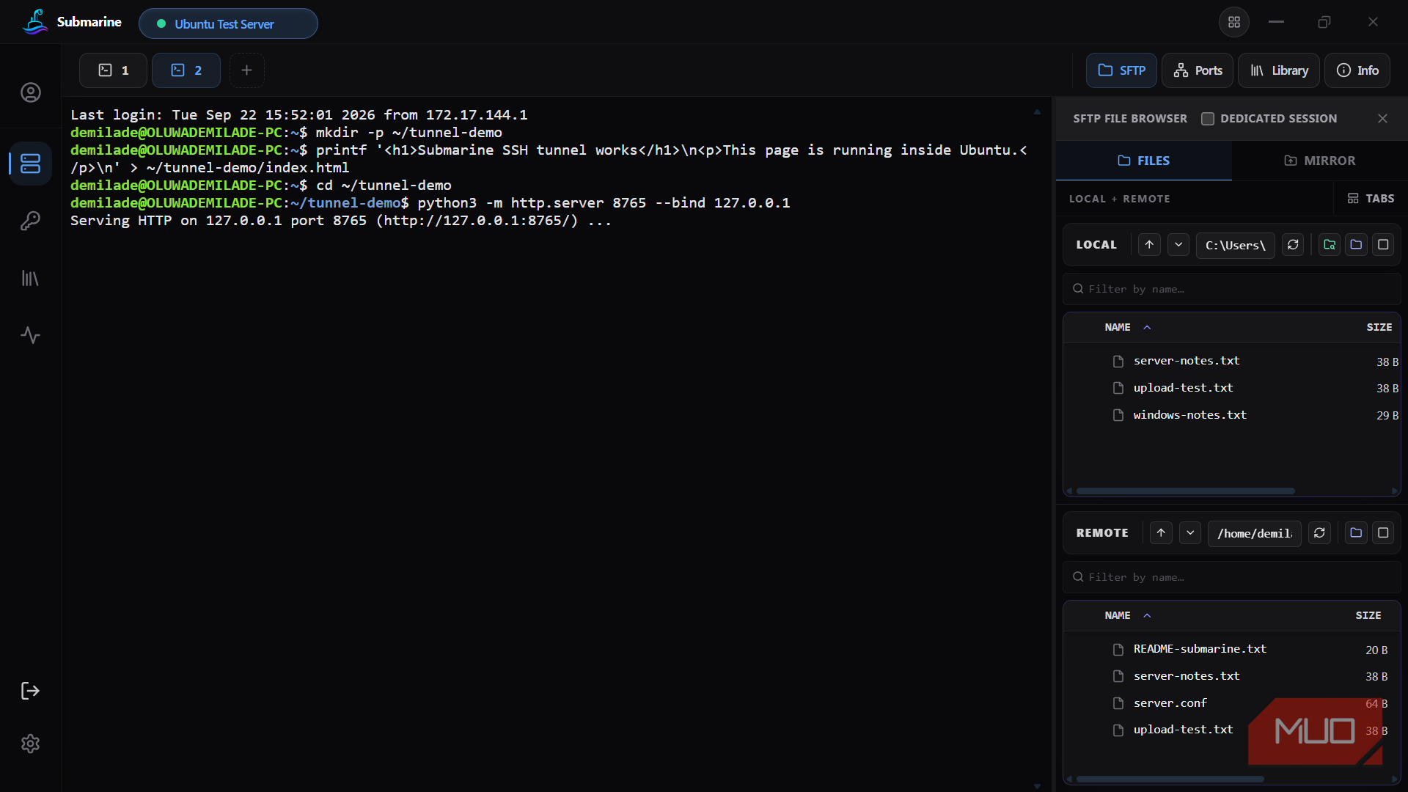Refresh the REMOTE file list
This screenshot has width=1408, height=792.
tap(1319, 532)
